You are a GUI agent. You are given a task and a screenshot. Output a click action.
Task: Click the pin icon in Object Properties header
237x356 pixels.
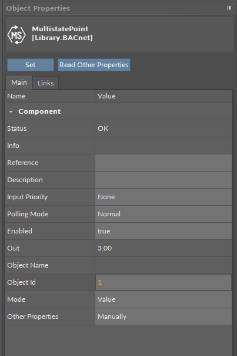pos(229,8)
